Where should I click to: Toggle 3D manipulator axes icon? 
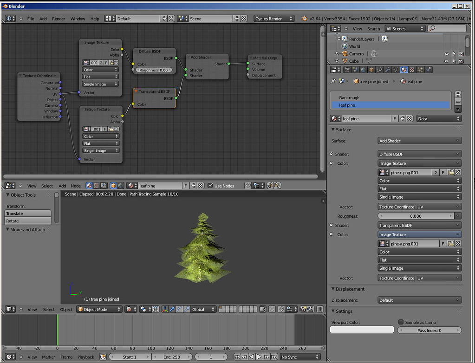coord(165,309)
